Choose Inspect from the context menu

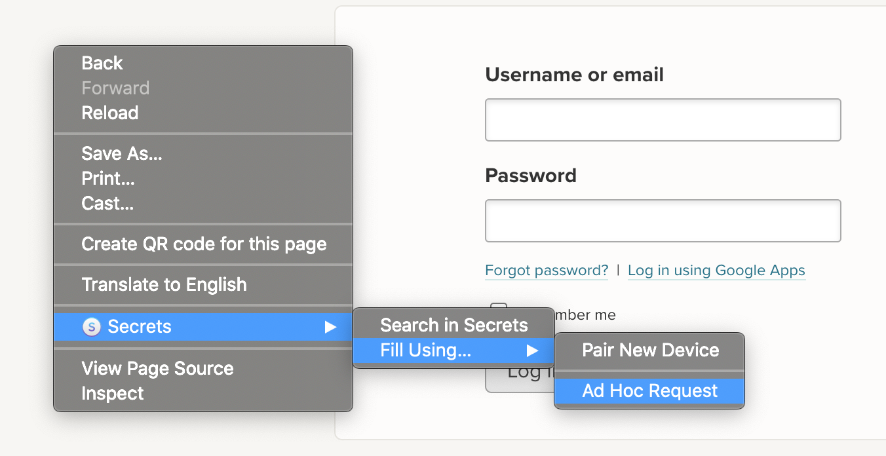point(113,393)
